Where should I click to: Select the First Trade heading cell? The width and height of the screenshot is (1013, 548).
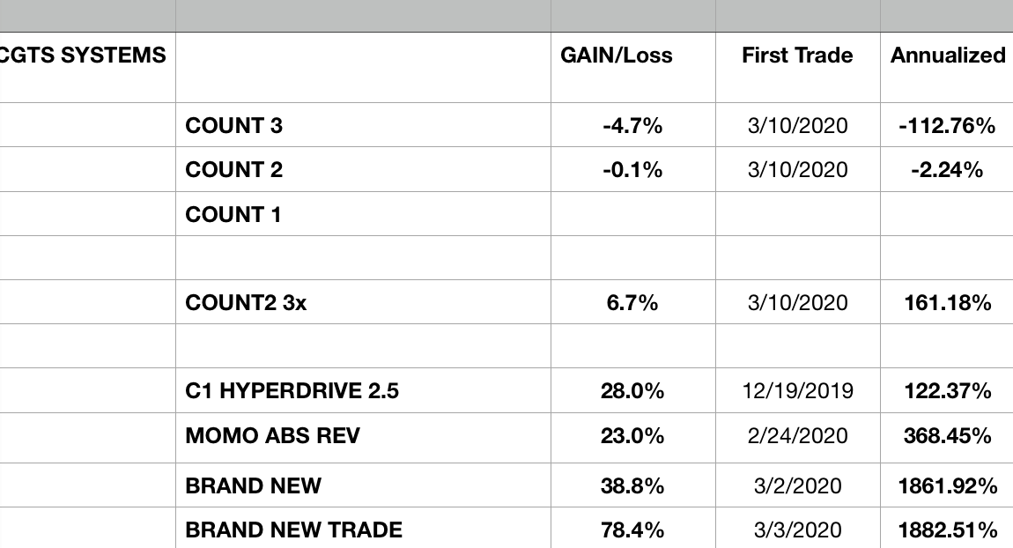coord(797,56)
